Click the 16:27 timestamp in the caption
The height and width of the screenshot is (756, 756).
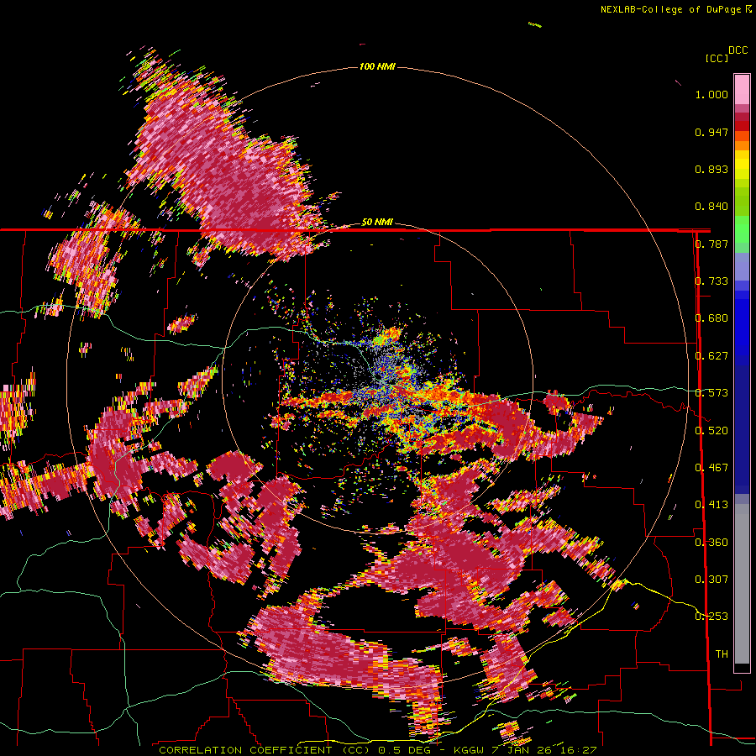point(580,750)
